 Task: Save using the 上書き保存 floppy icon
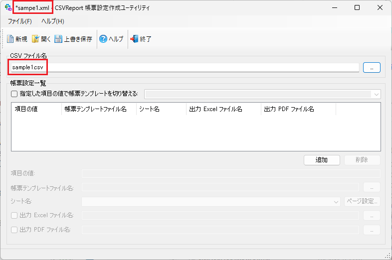click(58, 39)
